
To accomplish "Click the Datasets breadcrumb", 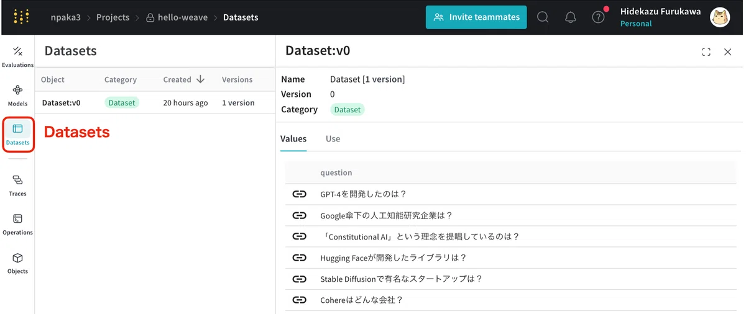I will tap(241, 17).
